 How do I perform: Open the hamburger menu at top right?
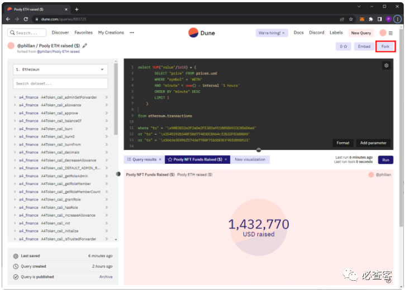[x=390, y=33]
